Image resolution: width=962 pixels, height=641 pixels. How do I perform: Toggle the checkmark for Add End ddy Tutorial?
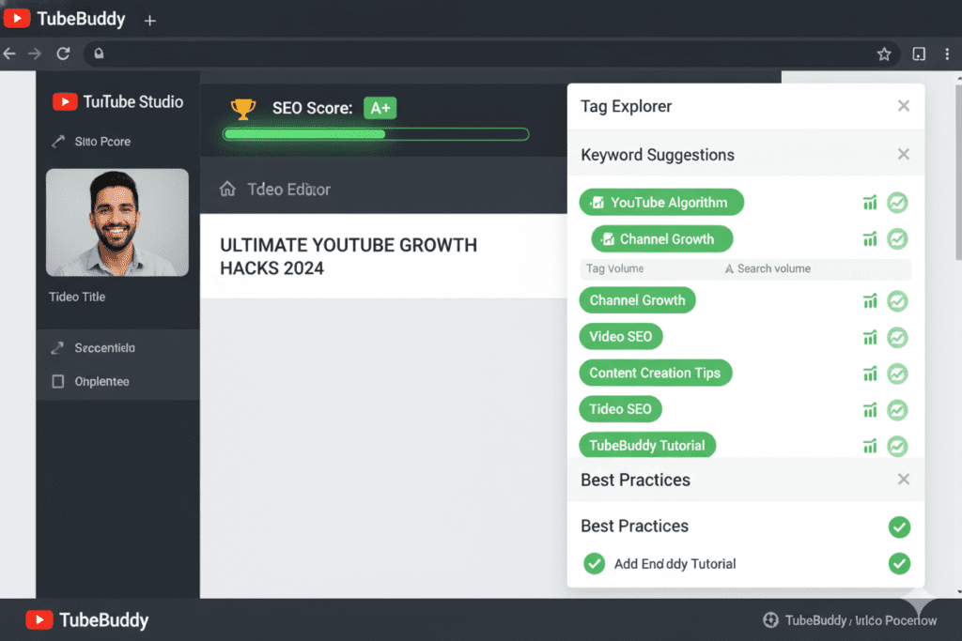click(594, 563)
